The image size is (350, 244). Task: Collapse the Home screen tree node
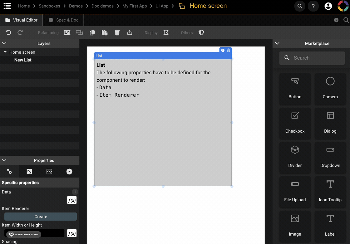click(x=5, y=52)
